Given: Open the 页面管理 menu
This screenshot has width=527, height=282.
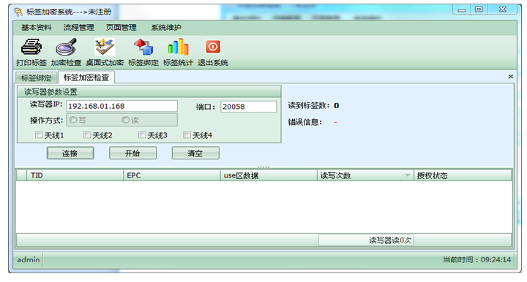Looking at the screenshot, I should (x=121, y=28).
